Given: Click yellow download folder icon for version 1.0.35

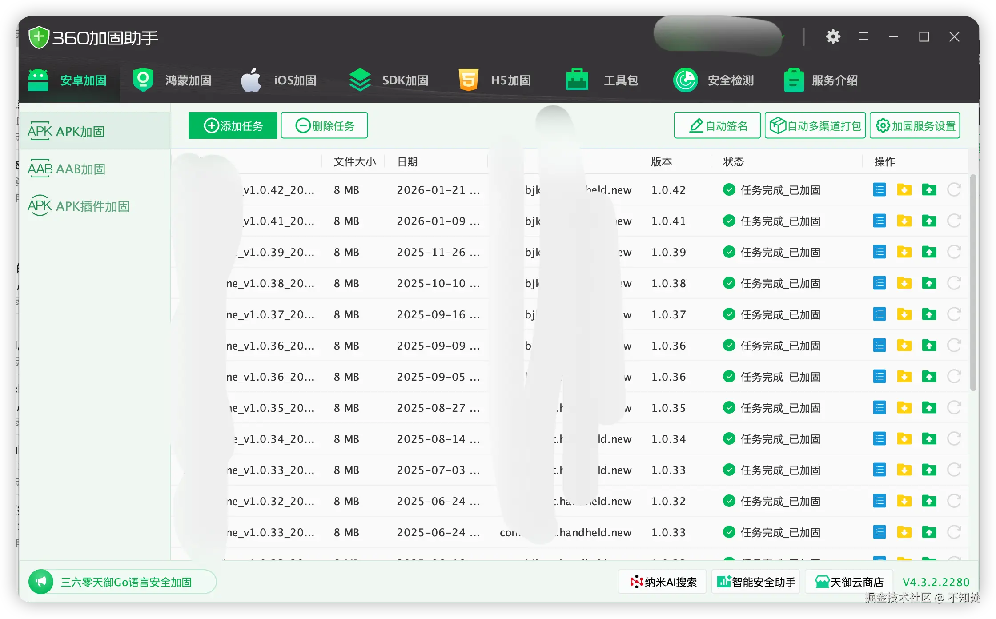Looking at the screenshot, I should tap(904, 408).
